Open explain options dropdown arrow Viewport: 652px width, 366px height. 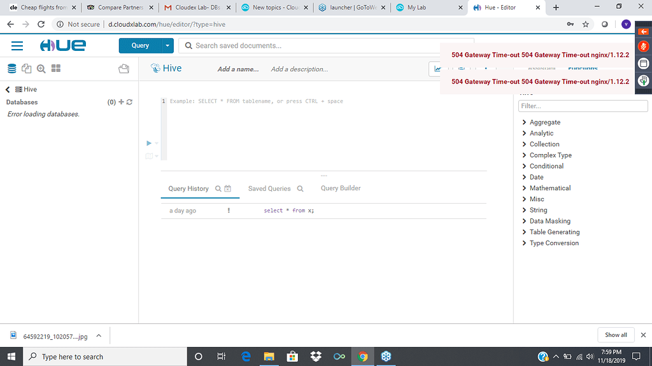[x=157, y=156]
